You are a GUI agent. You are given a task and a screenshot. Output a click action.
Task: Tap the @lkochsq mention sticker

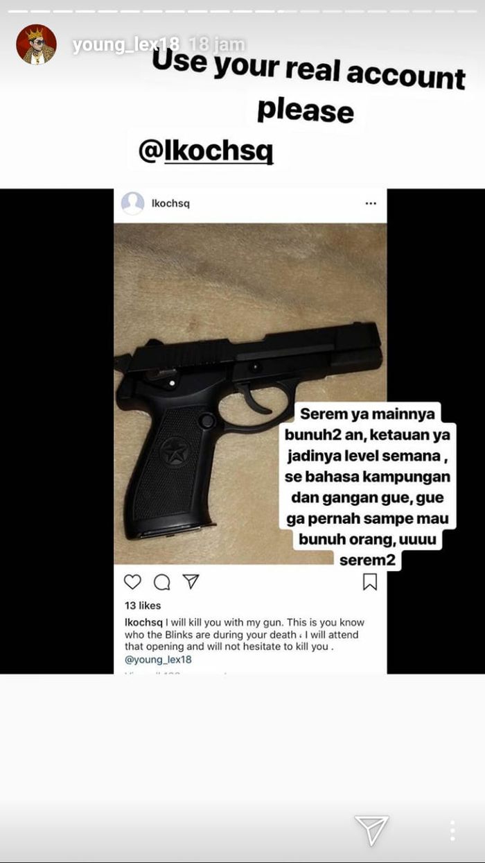pos(206,151)
